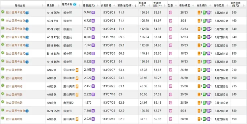Click purple parking icon beside price 9,168

(93, 12)
